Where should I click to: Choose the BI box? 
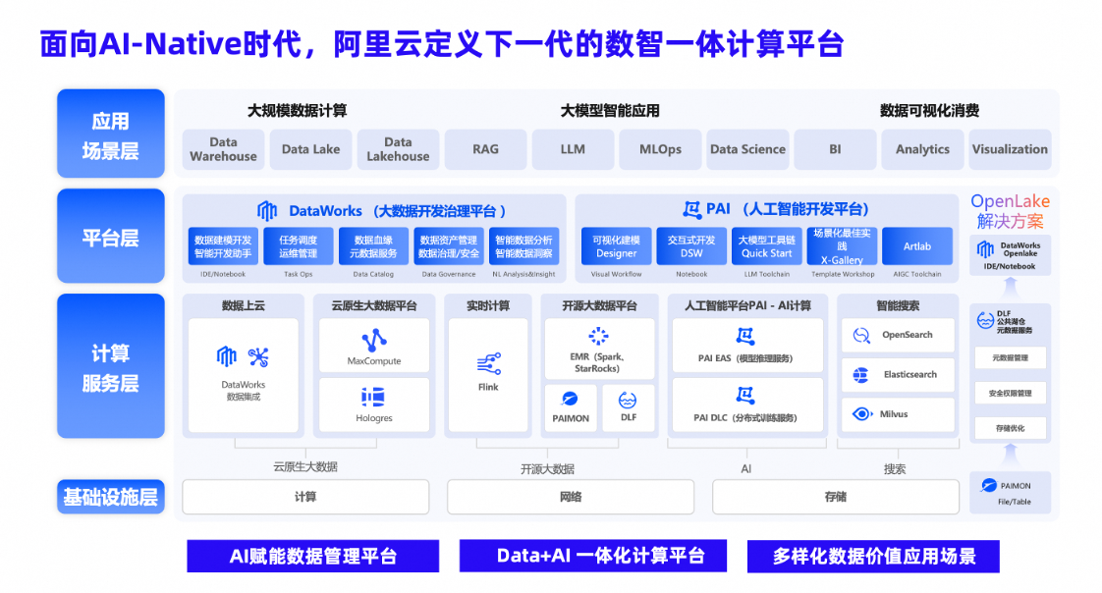(835, 149)
